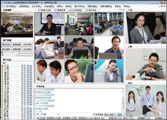Click the 云台控制 button
Image resolution: width=167 pixels, height=120 pixels.
[x=27, y=49]
